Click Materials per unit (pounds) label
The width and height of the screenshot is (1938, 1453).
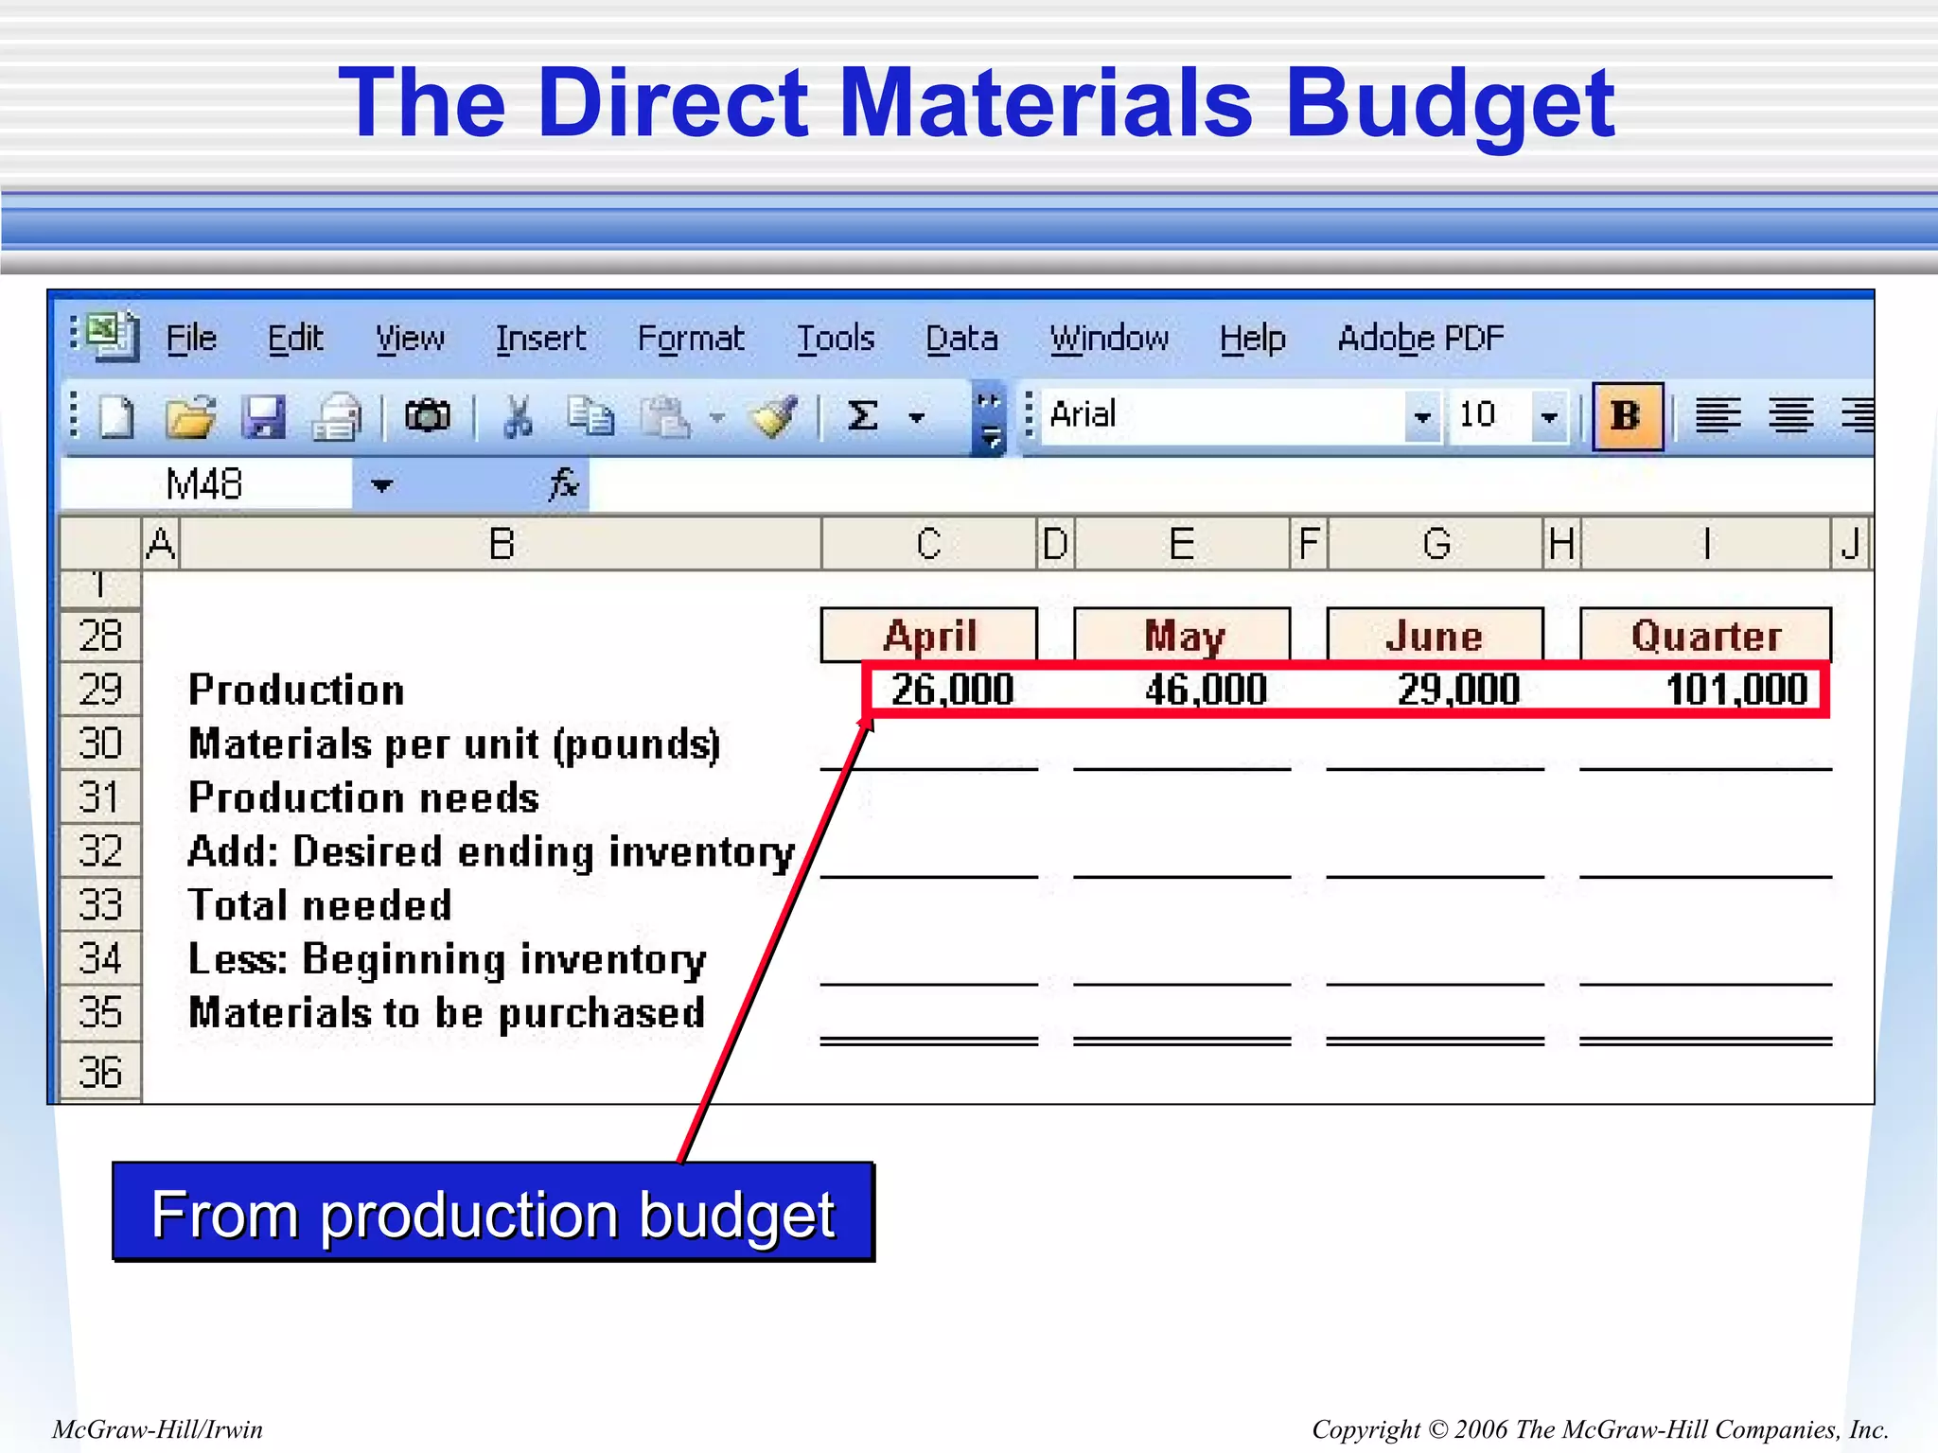tap(454, 744)
